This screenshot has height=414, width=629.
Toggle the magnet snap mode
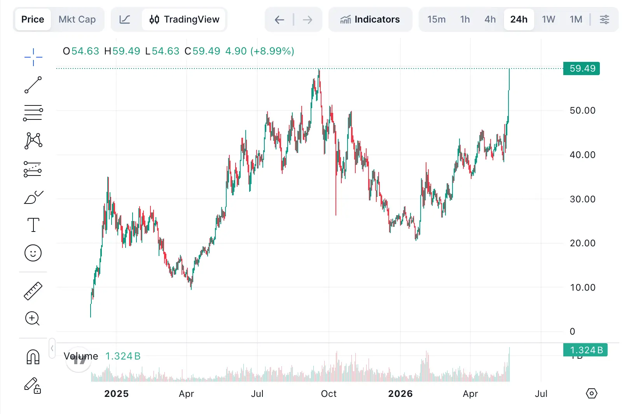(x=33, y=357)
